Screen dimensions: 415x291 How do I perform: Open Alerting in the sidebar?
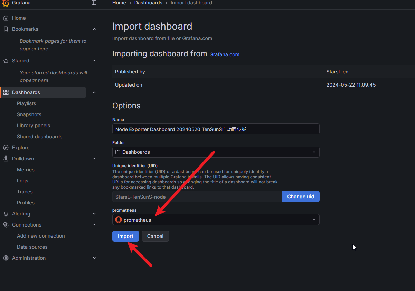click(21, 214)
